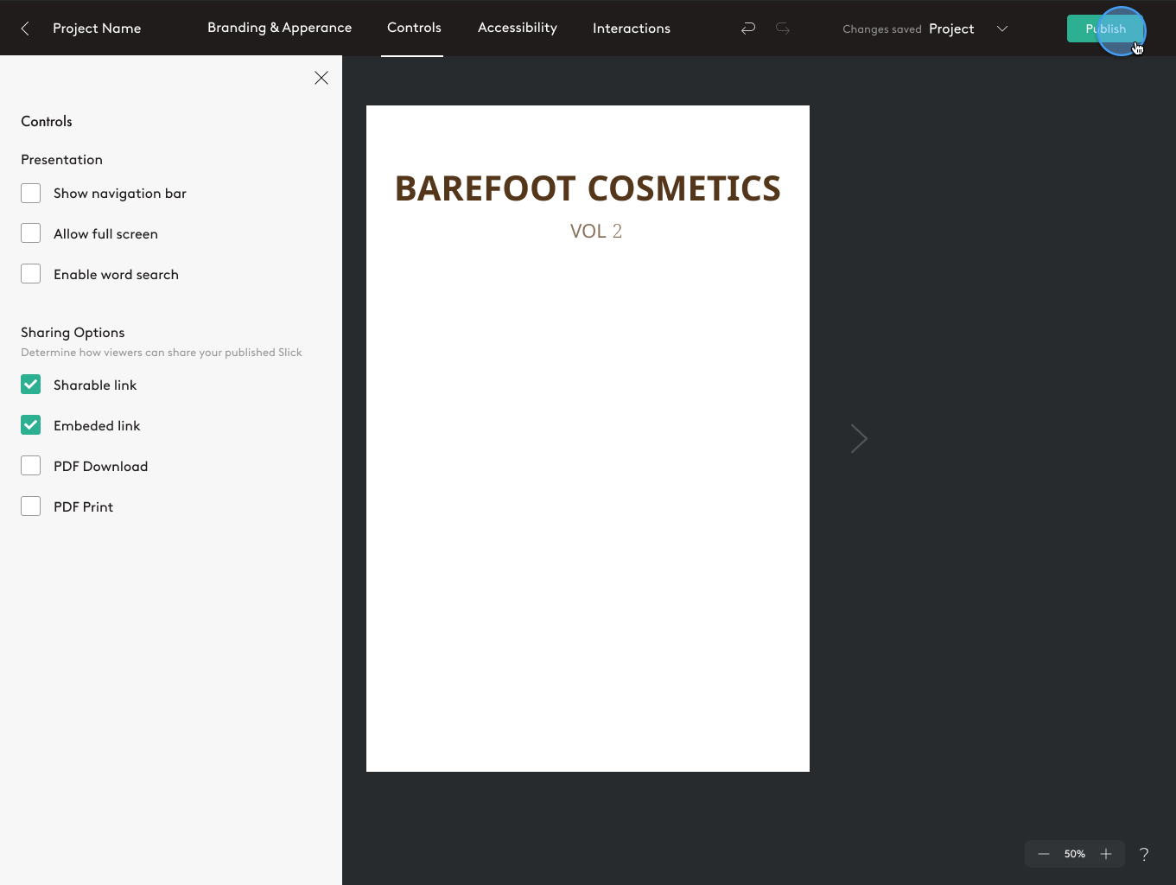Uncheck the Embeded link option
Image resolution: width=1176 pixels, height=885 pixels.
31,425
